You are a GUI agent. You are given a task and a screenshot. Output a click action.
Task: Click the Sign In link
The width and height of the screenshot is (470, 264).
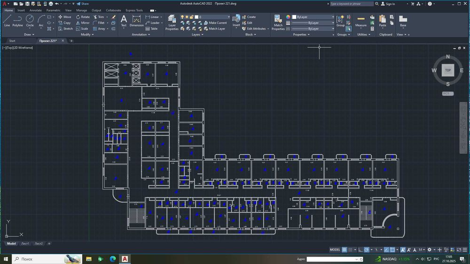click(390, 4)
